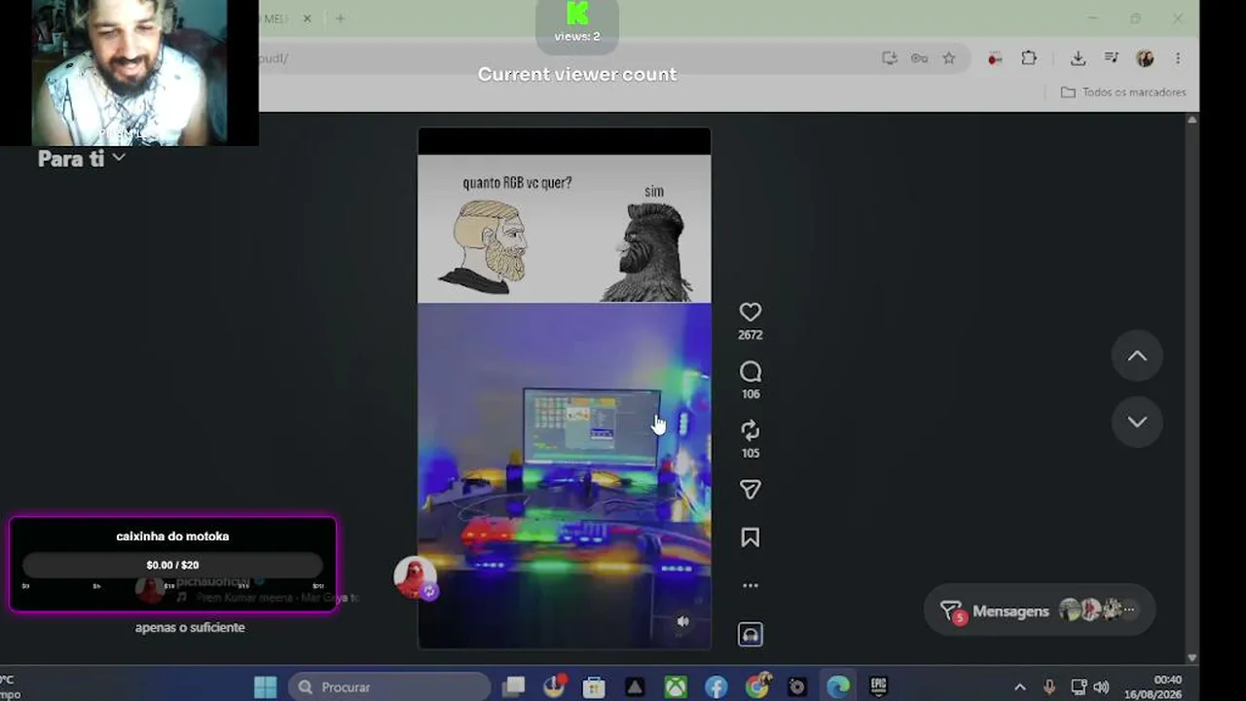Open the audio track headphone icon
The height and width of the screenshot is (701, 1246).
point(750,635)
